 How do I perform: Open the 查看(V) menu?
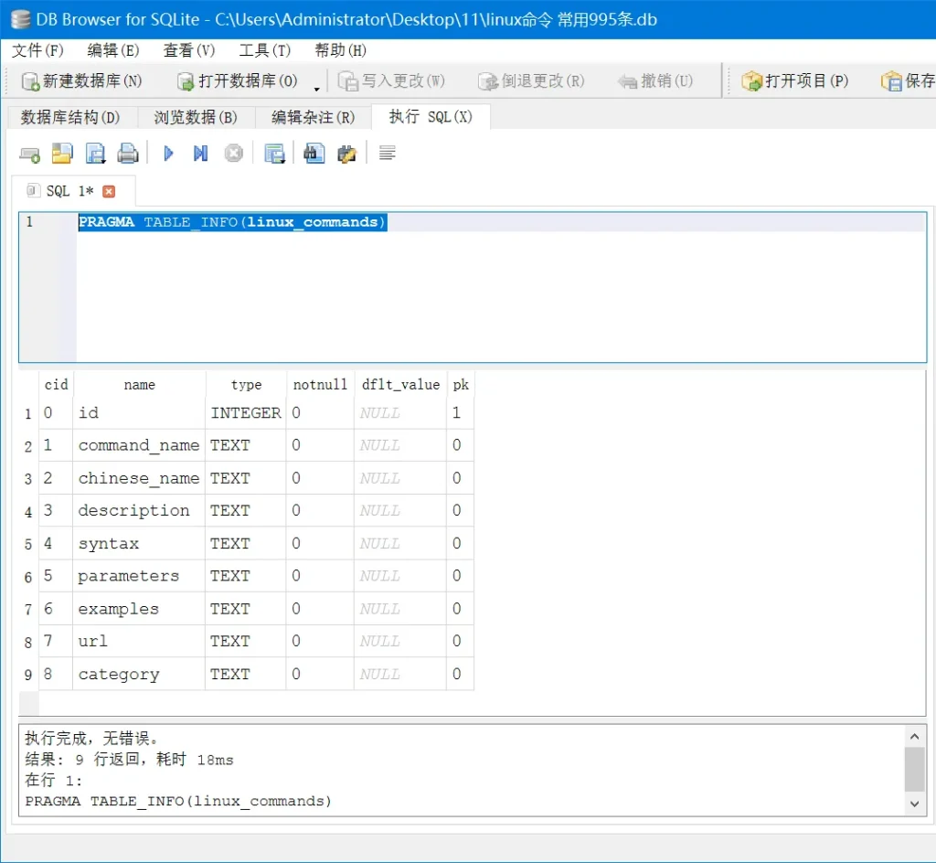click(x=189, y=50)
